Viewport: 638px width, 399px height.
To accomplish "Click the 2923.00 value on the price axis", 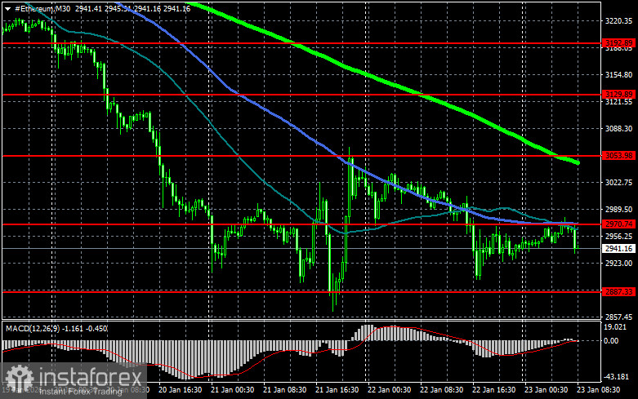I will tap(619, 264).
